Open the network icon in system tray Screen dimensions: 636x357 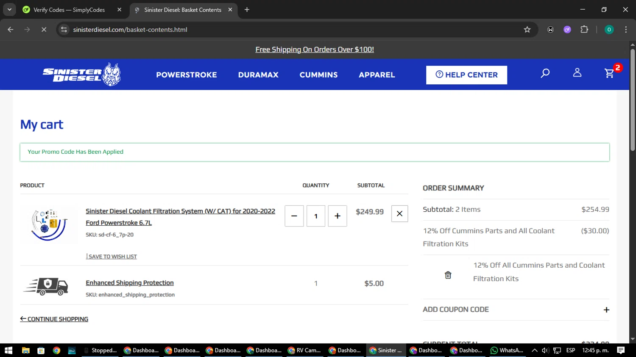(557, 350)
